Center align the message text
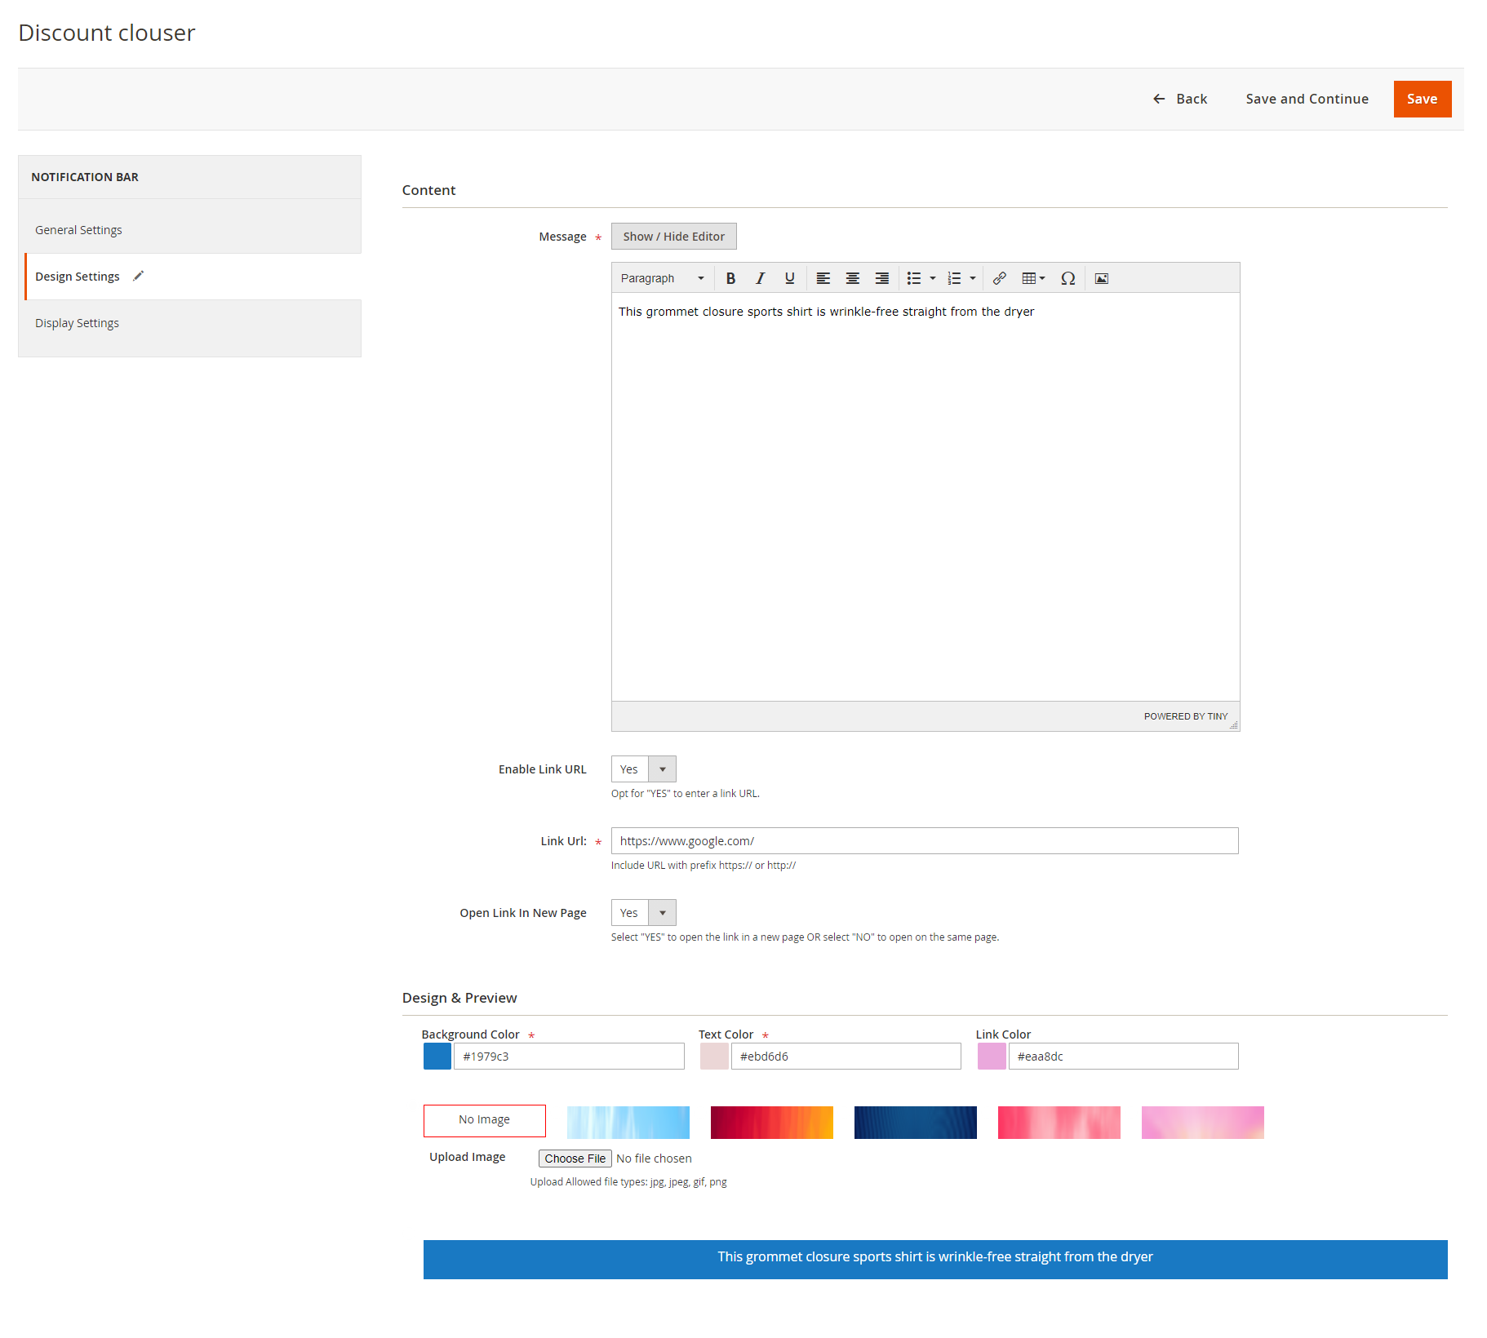1487x1338 pixels. tap(852, 278)
